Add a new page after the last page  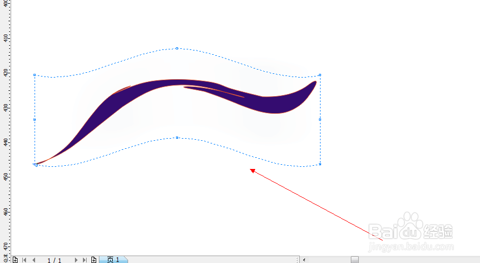(x=94, y=260)
